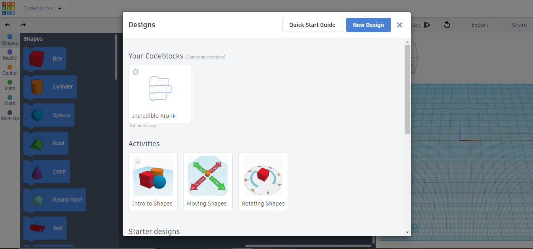
Task: Create a New Design
Action: (368, 25)
